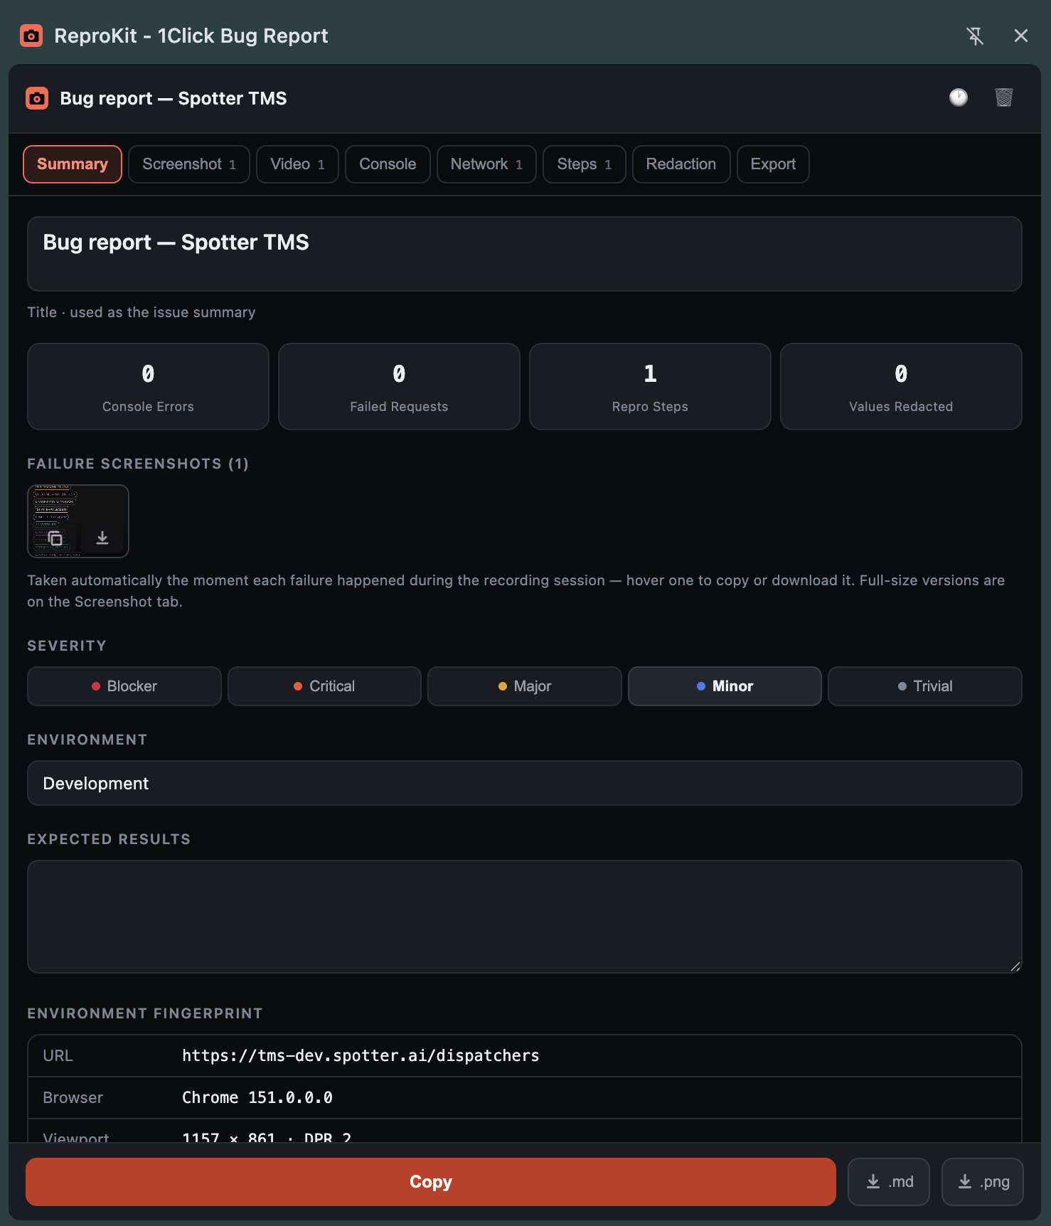Open the Video tab
Image resolution: width=1051 pixels, height=1226 pixels.
click(x=297, y=164)
